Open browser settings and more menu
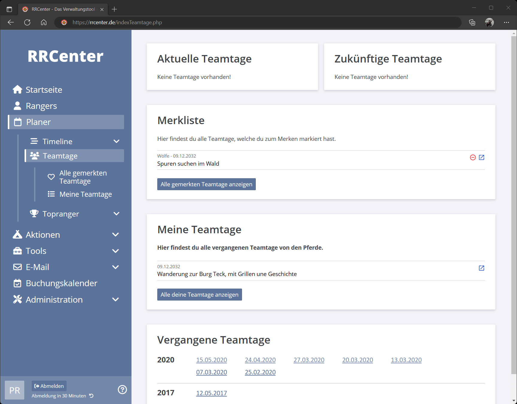The width and height of the screenshot is (517, 404). (506, 22)
